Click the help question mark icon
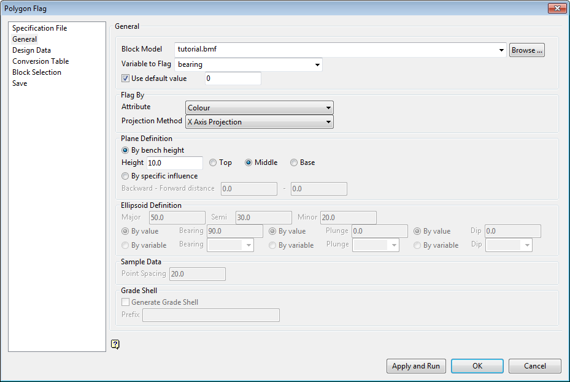The image size is (570, 382). point(115,345)
